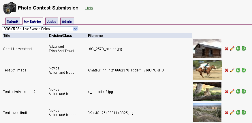The height and width of the screenshot is (123, 252).
Task: Delete the Cantil Homestead entry
Action: [227, 49]
